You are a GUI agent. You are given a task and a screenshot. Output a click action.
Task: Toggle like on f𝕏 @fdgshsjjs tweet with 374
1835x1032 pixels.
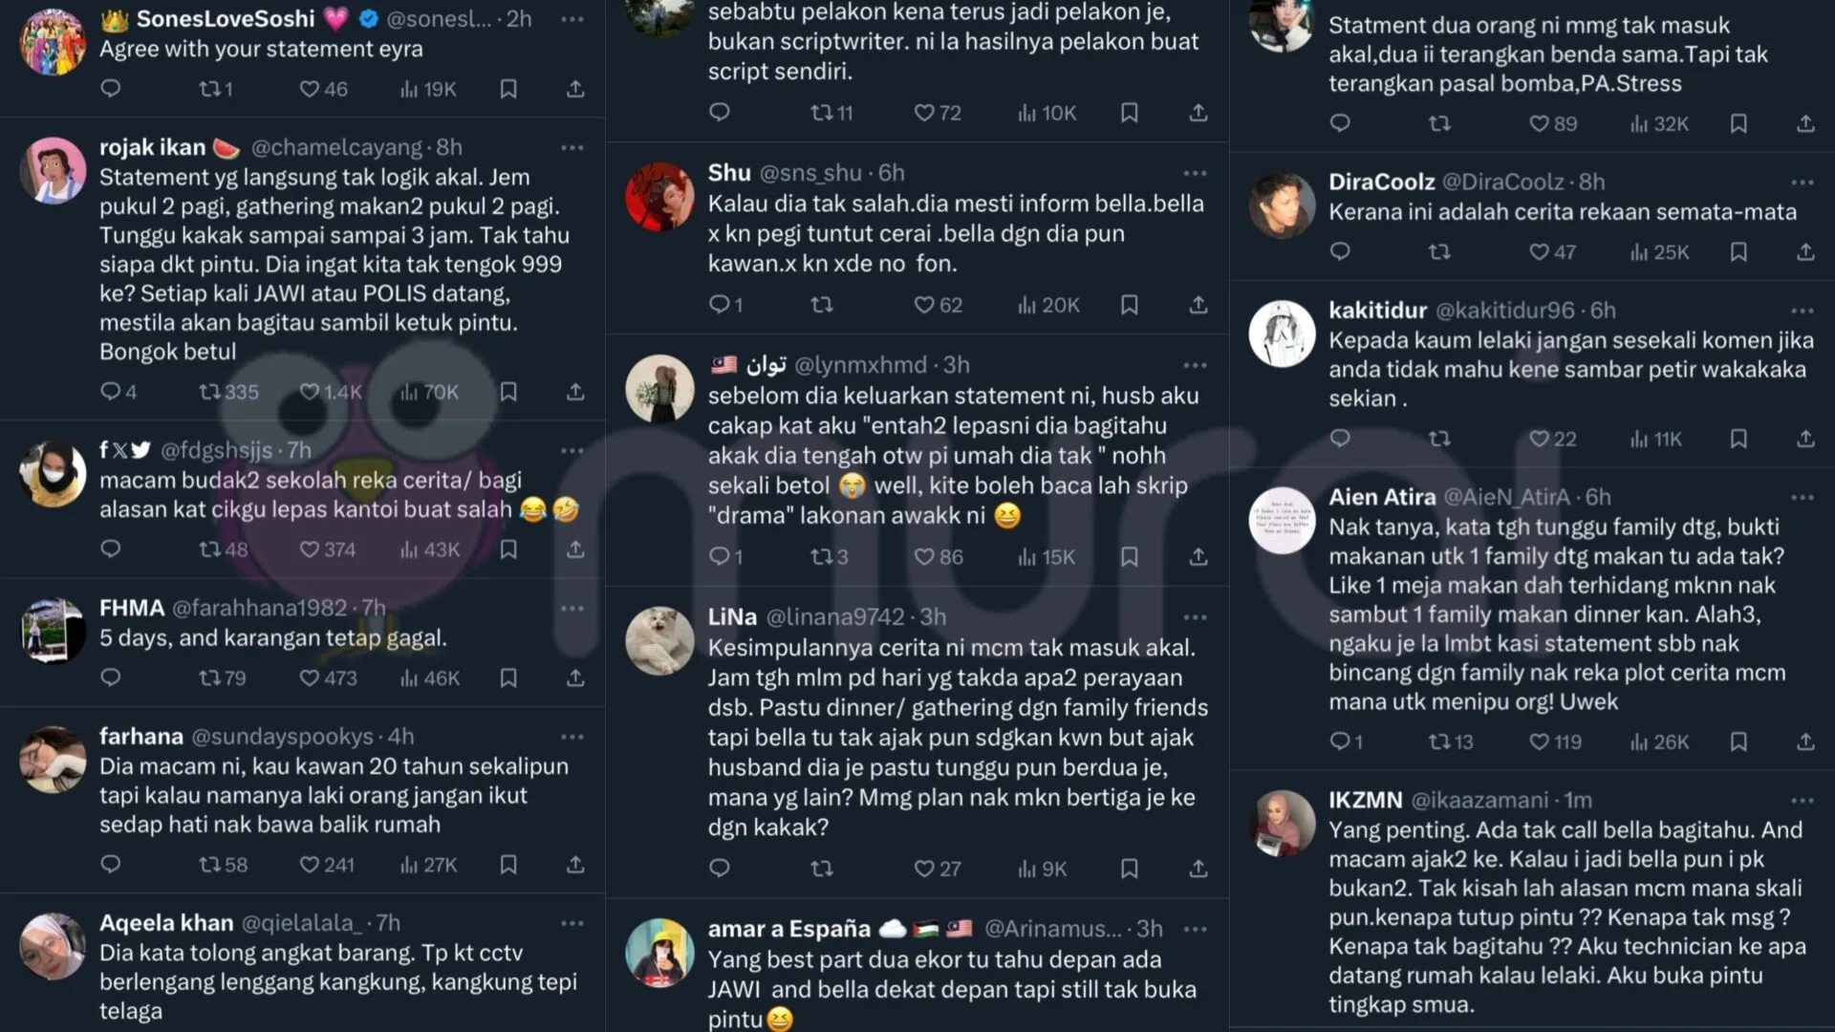pos(327,550)
